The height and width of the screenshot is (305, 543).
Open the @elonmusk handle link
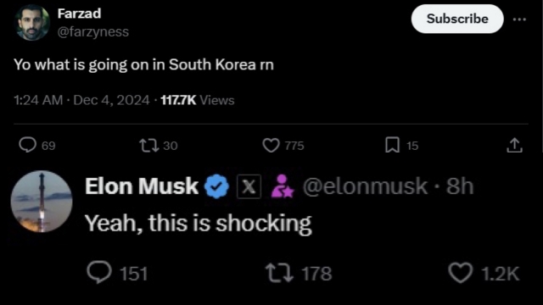tap(365, 186)
